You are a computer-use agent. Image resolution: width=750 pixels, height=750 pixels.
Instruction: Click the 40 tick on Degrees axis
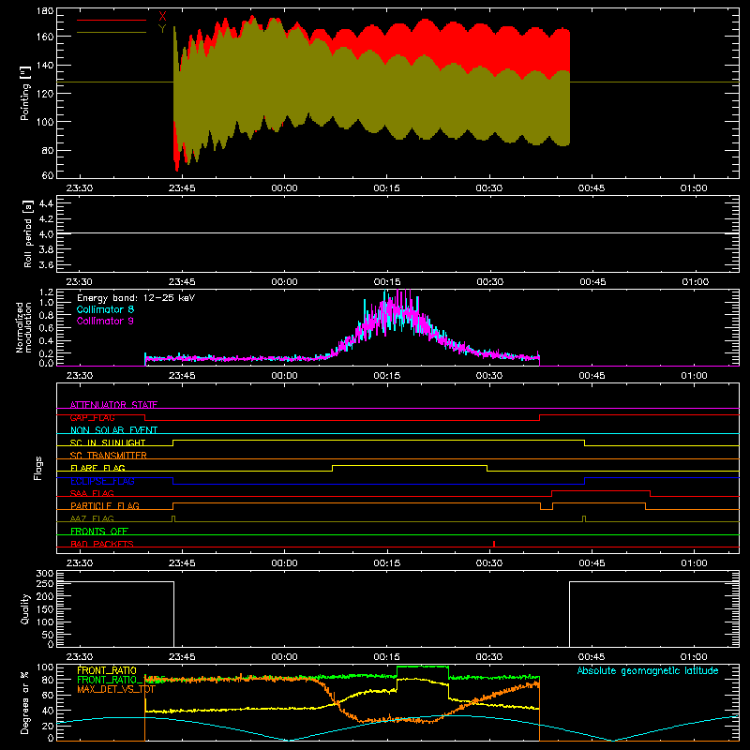point(48,711)
